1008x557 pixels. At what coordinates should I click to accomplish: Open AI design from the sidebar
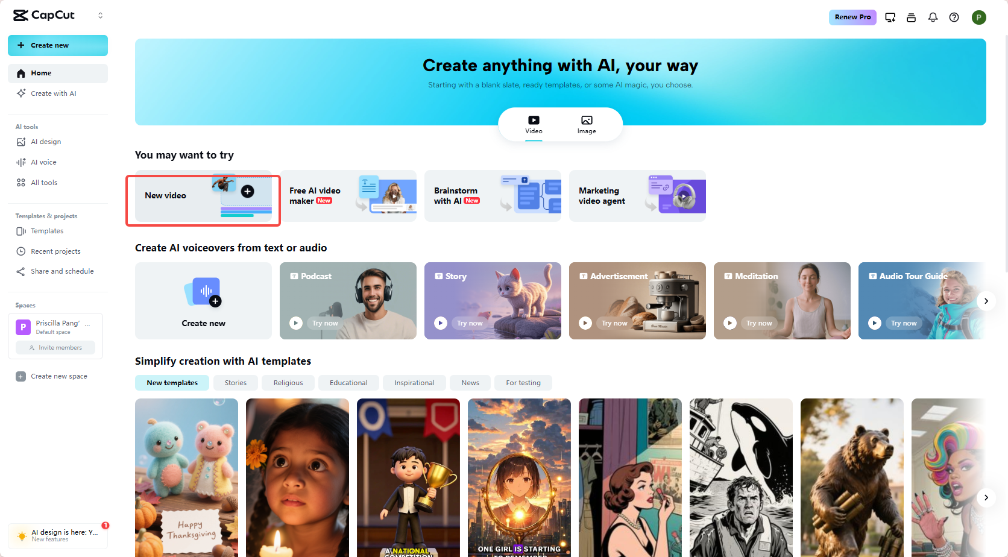(x=45, y=141)
